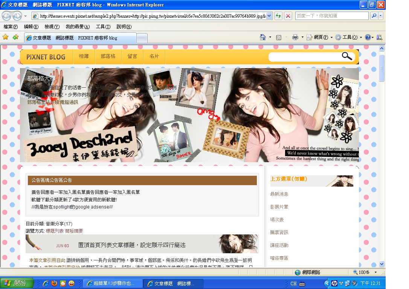409x289 pixels.
Task: Expand the zoom level dropdown arrow
Action: click(x=375, y=272)
